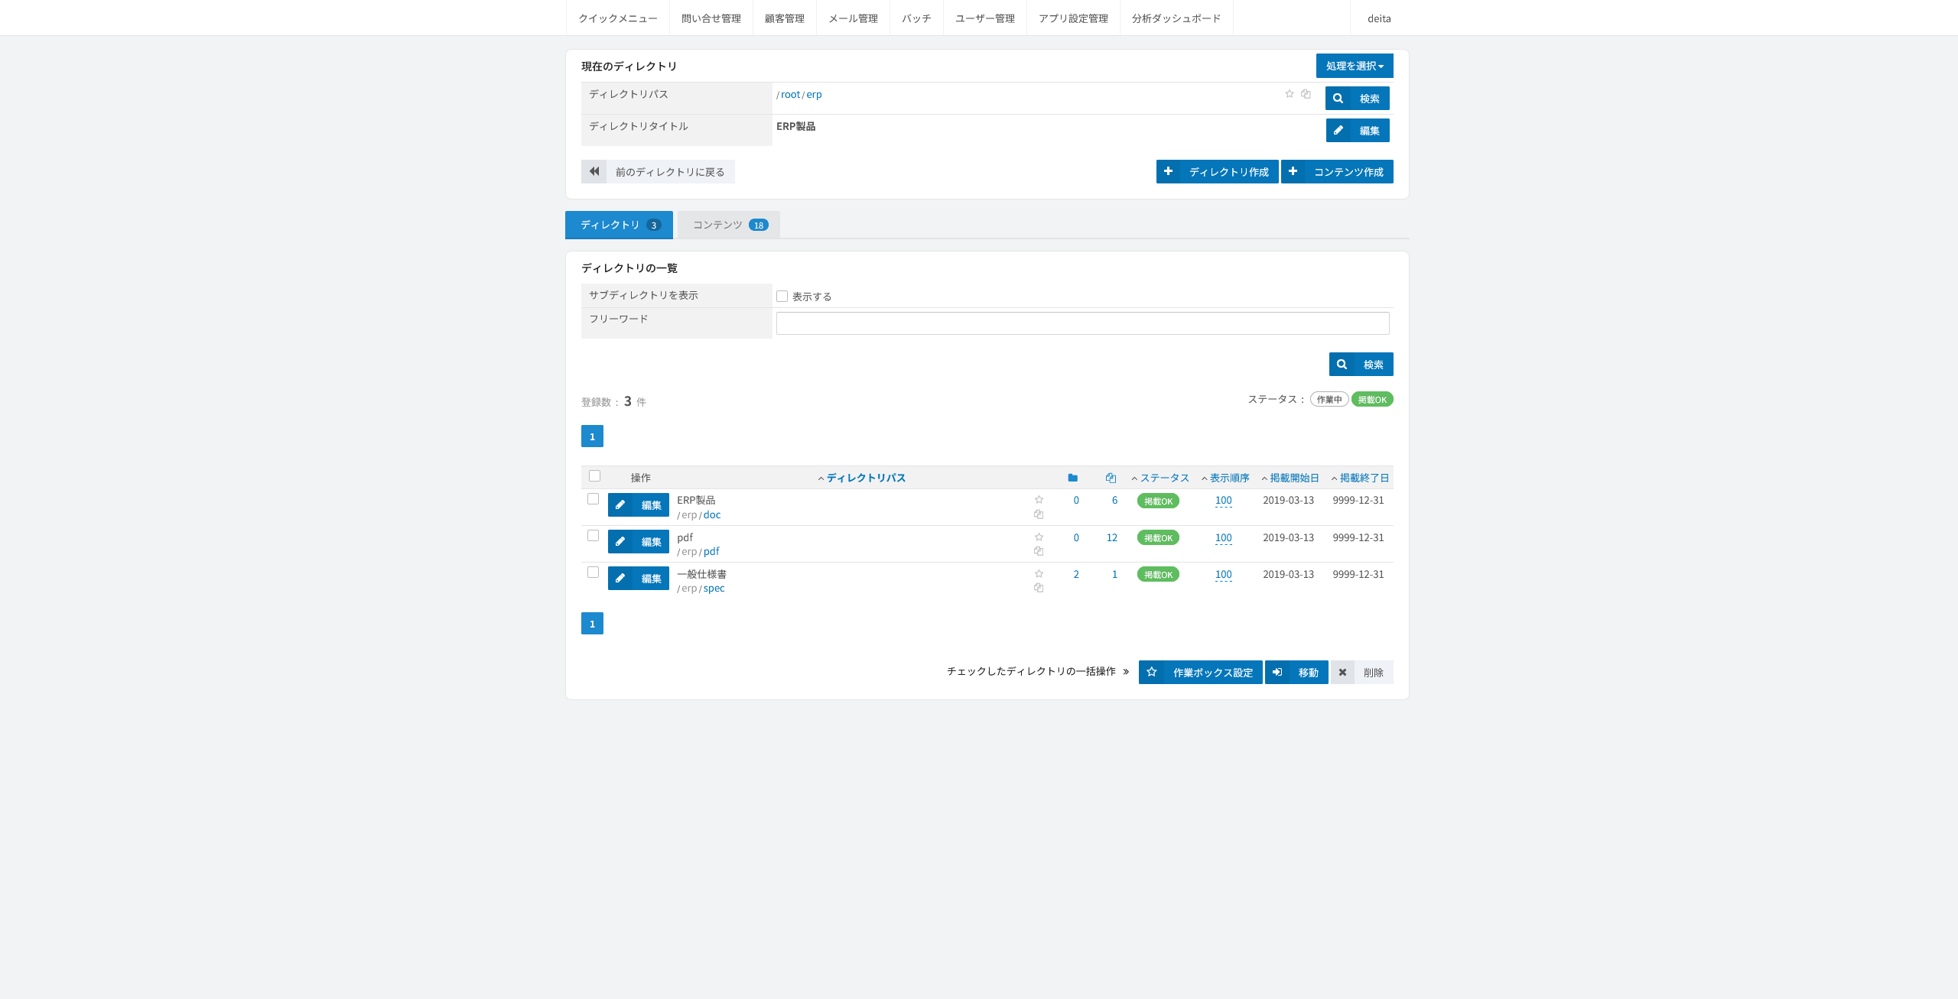Click star icon in pdf row
This screenshot has width=1958, height=999.
1039,537
